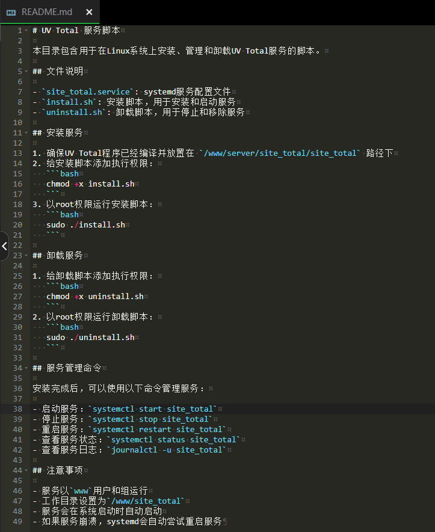The height and width of the screenshot is (532, 435).
Task: Fold the 卸载服务 section at line 23
Action: tap(27, 256)
